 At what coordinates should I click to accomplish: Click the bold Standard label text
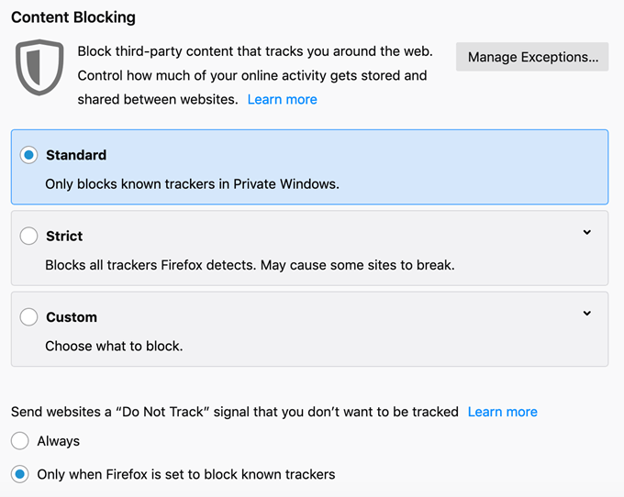(76, 155)
